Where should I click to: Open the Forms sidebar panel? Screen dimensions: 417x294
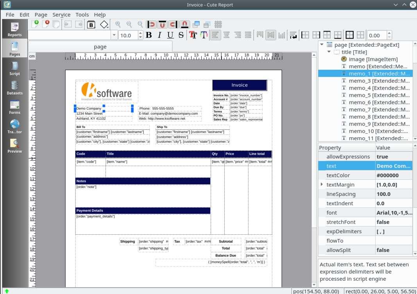14,107
